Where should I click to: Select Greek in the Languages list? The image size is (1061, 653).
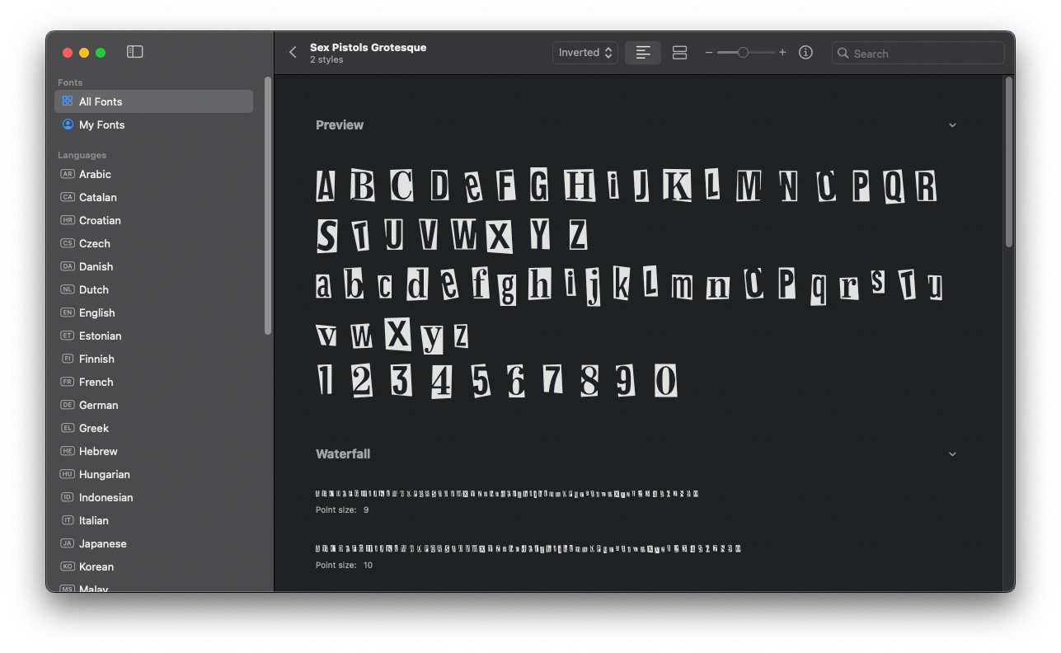click(x=94, y=428)
